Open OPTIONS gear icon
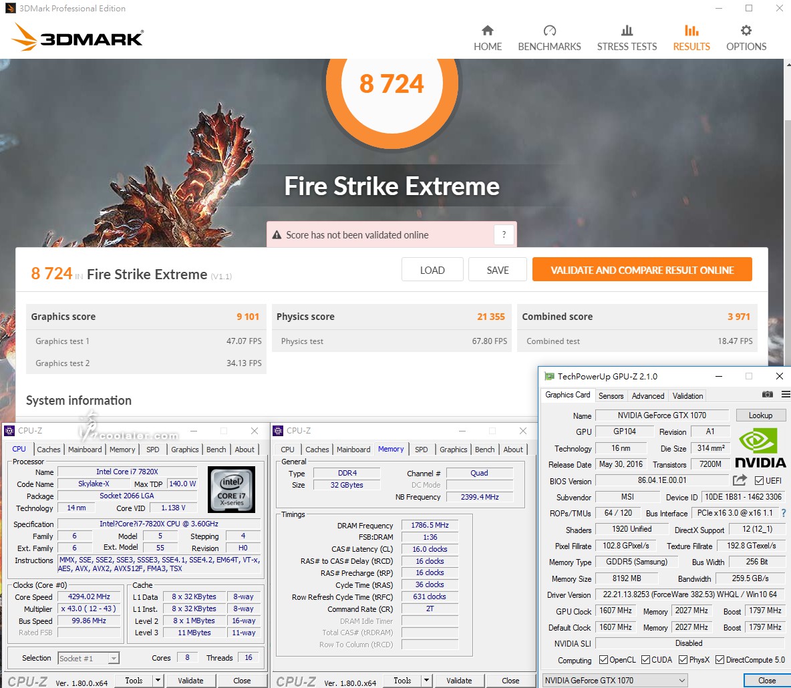Viewport: 791px width, 688px height. click(x=746, y=31)
